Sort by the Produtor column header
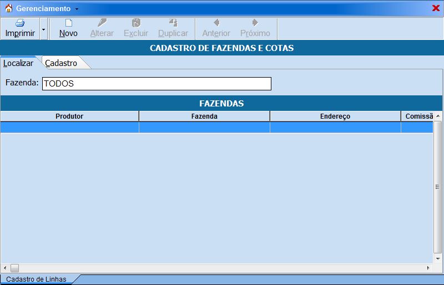The image size is (444, 285). tap(69, 116)
